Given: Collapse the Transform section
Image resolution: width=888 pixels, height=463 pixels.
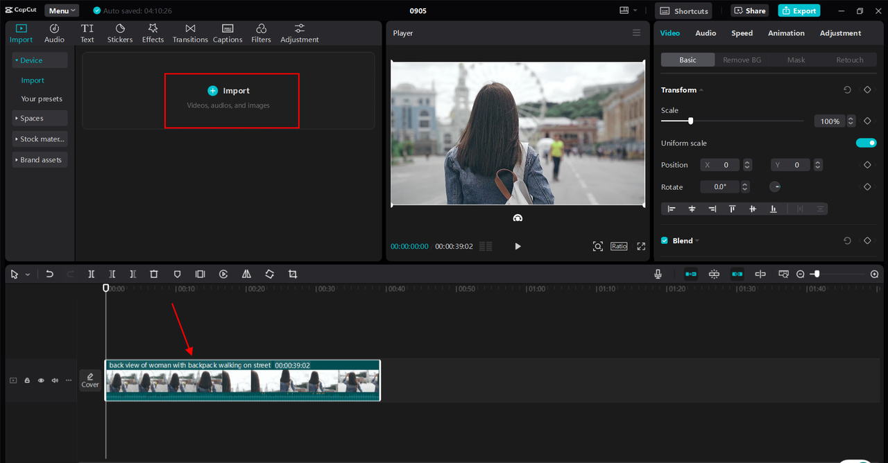Looking at the screenshot, I should point(701,90).
